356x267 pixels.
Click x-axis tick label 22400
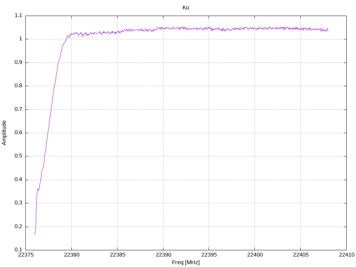click(255, 255)
